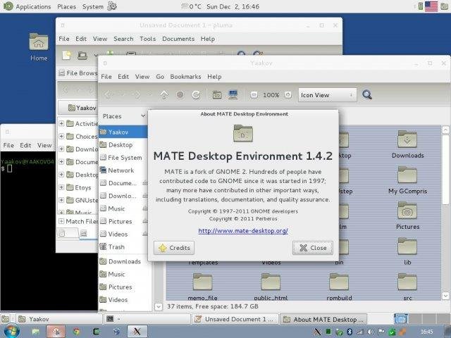Image resolution: width=451 pixels, height=338 pixels.
Task: Select the lib folder icon
Action: coord(407,251)
